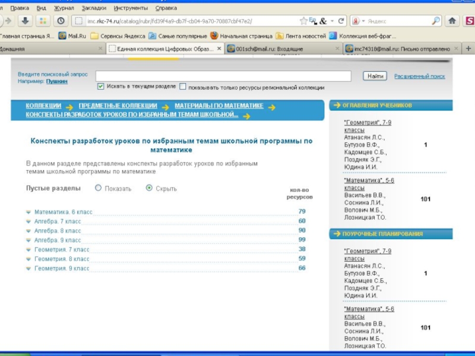Viewport: 475px width, 356px height.
Task: Expand the 'Геометрия. 9 класс' section arrow
Action: 28,269
